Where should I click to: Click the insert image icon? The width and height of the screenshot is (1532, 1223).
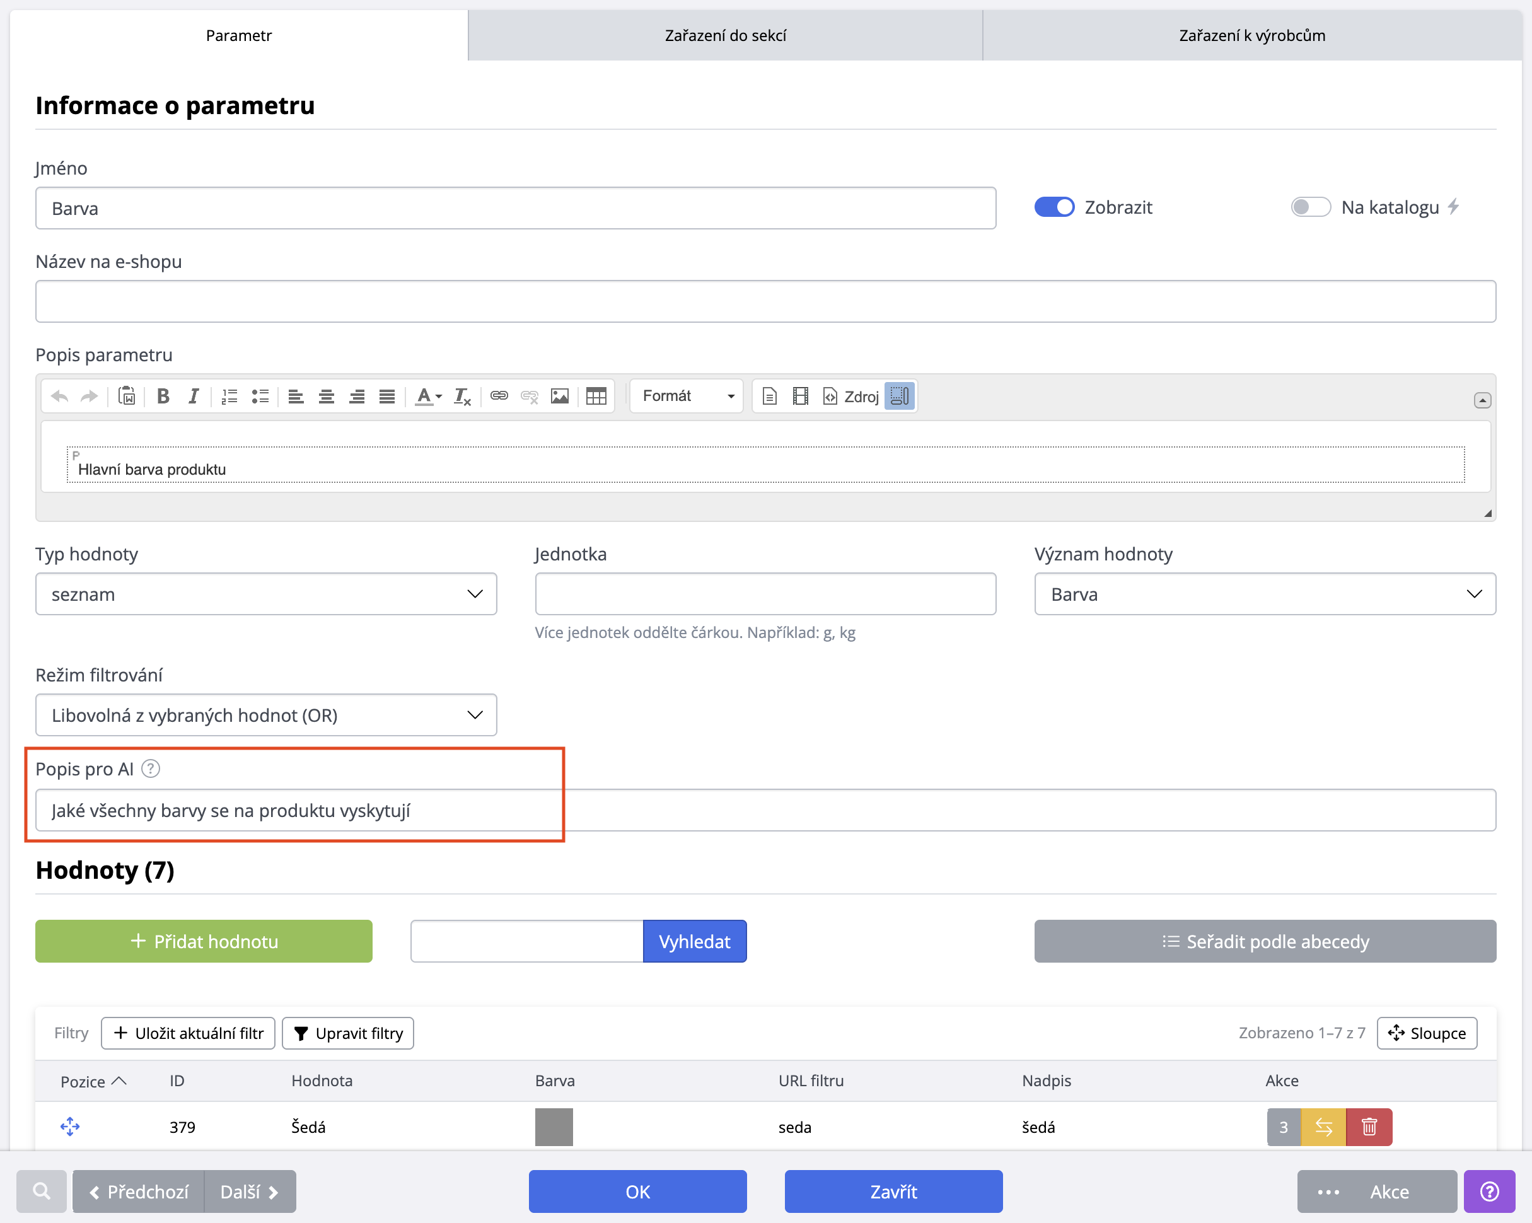(560, 396)
